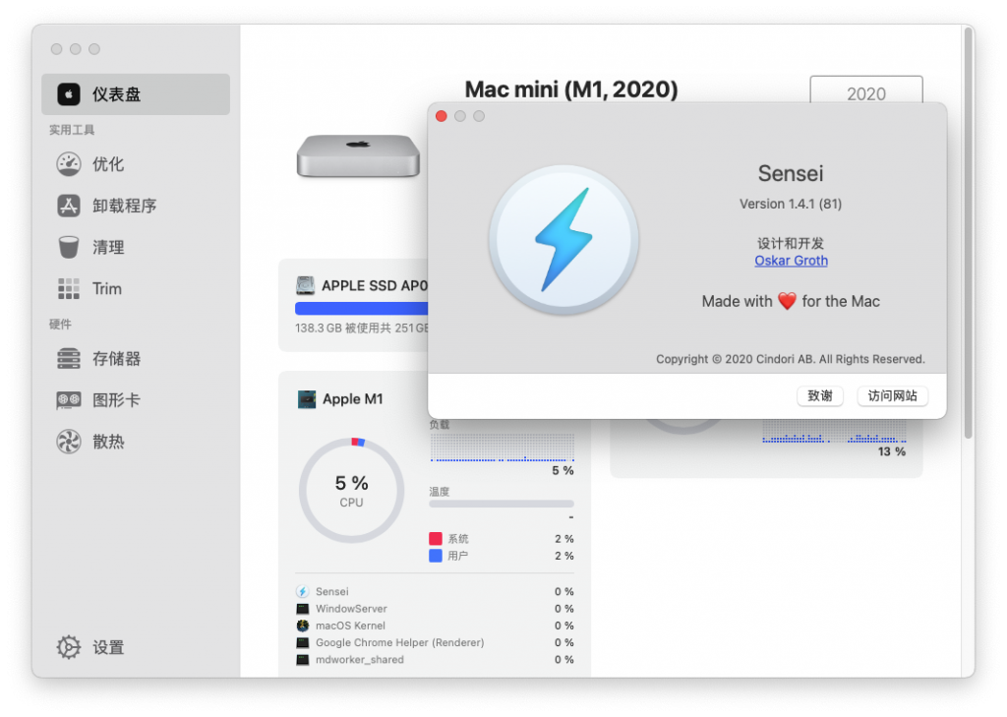
Task: Open 设置 settings gear icon
Action: pos(69,647)
